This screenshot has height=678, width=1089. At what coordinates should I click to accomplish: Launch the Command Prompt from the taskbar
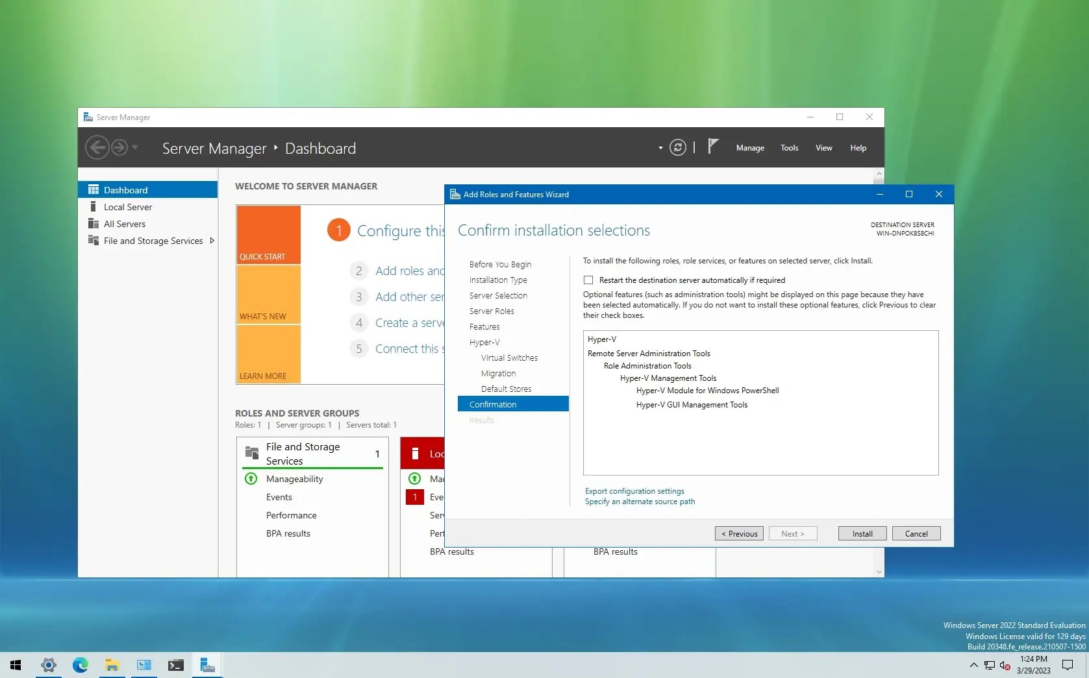coord(175,664)
